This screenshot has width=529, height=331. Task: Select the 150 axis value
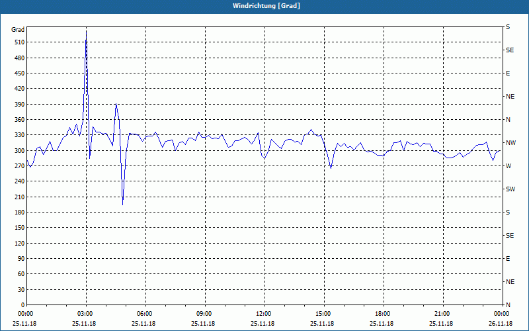click(x=20, y=228)
